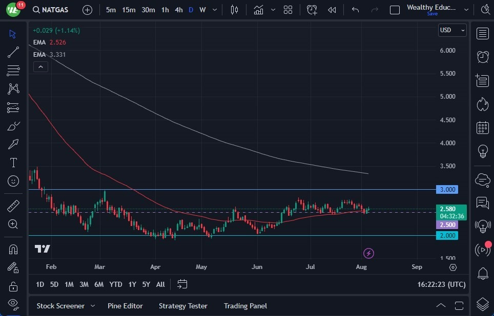Toggle stay in drawing mode

pyautogui.click(x=13, y=268)
